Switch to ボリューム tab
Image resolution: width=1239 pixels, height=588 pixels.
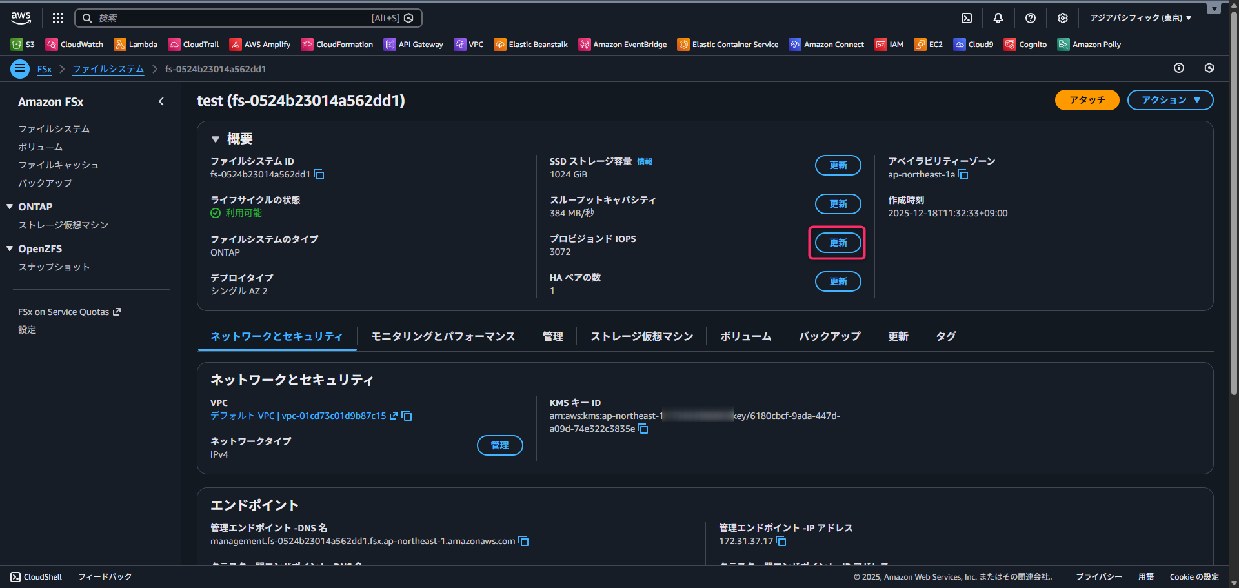[746, 336]
